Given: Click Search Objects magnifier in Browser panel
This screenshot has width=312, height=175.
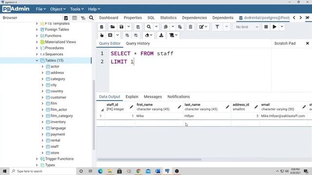Looking at the screenshot, I should point(91,18).
